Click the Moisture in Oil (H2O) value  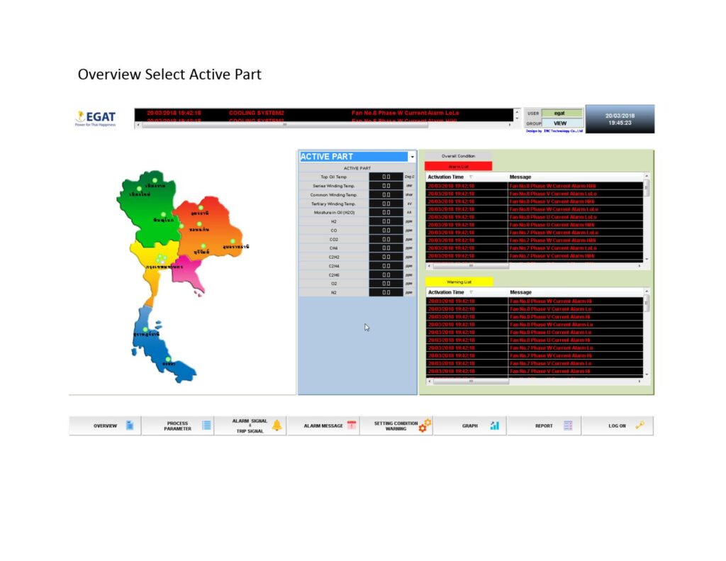[386, 212]
